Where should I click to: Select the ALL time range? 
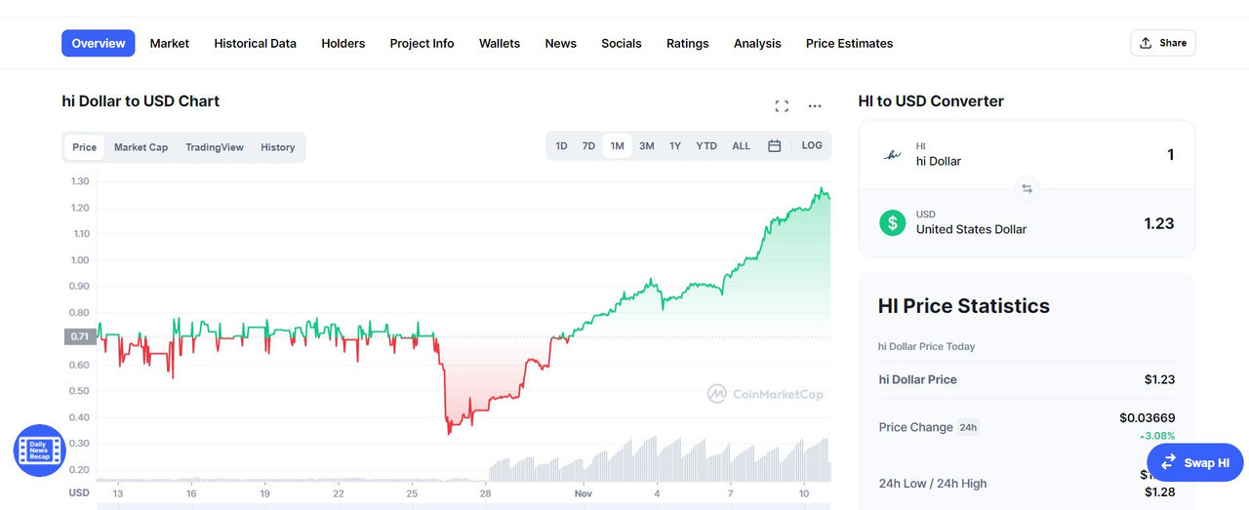coord(742,146)
